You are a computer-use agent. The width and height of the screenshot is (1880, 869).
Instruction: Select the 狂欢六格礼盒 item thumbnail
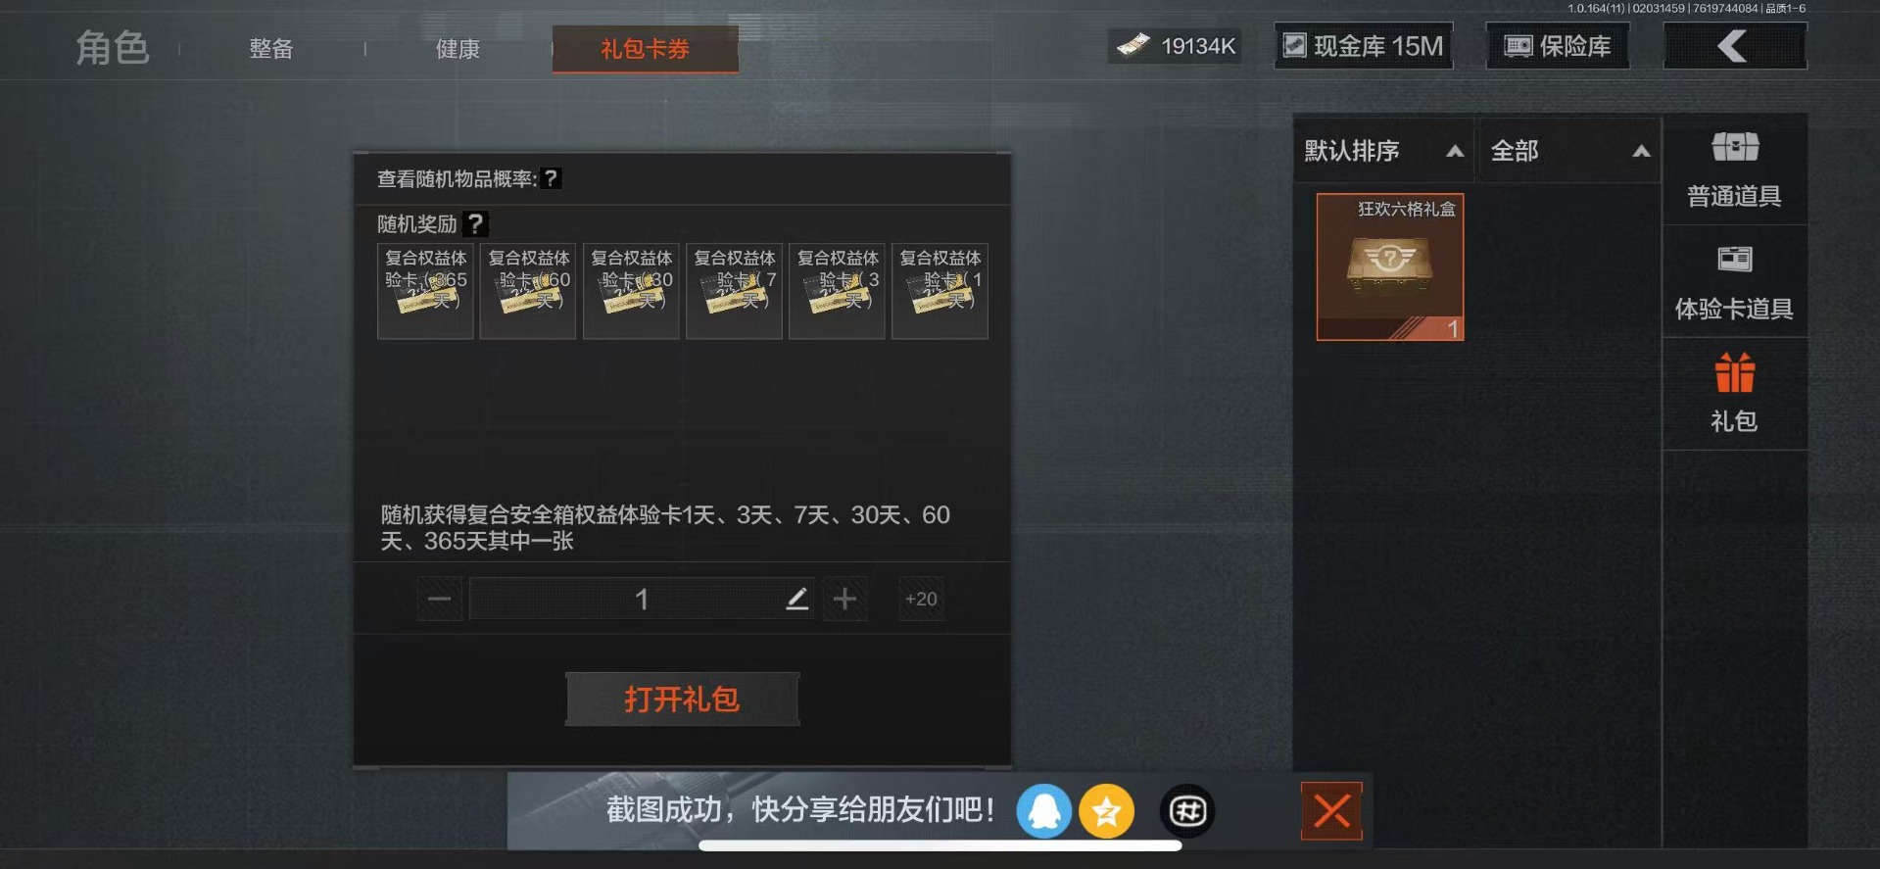tap(1390, 266)
